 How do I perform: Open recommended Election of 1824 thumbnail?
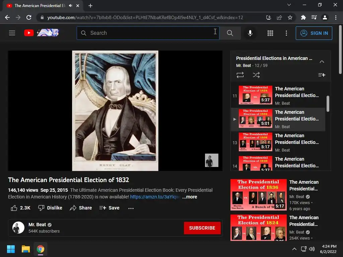[258, 228]
